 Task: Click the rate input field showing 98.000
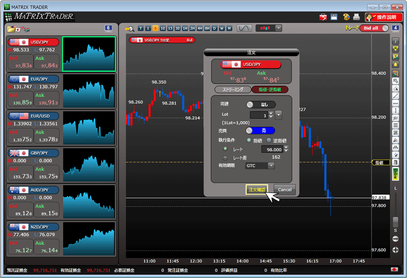click(272, 149)
